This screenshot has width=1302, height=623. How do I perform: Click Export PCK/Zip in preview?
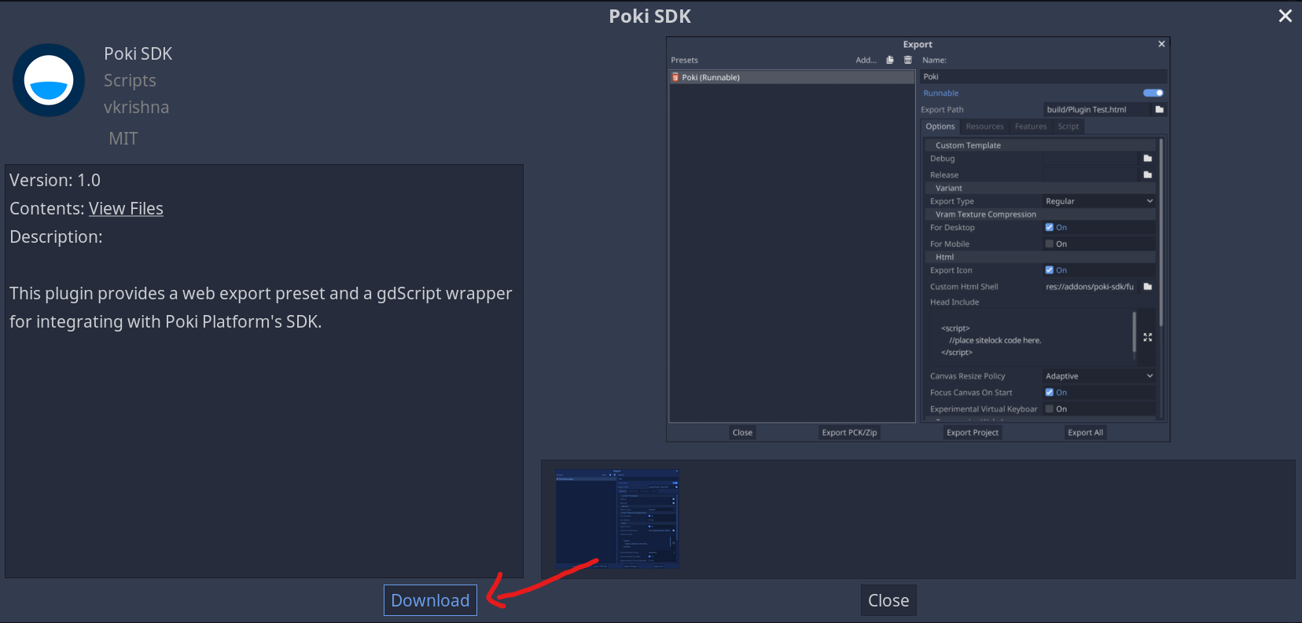(849, 432)
